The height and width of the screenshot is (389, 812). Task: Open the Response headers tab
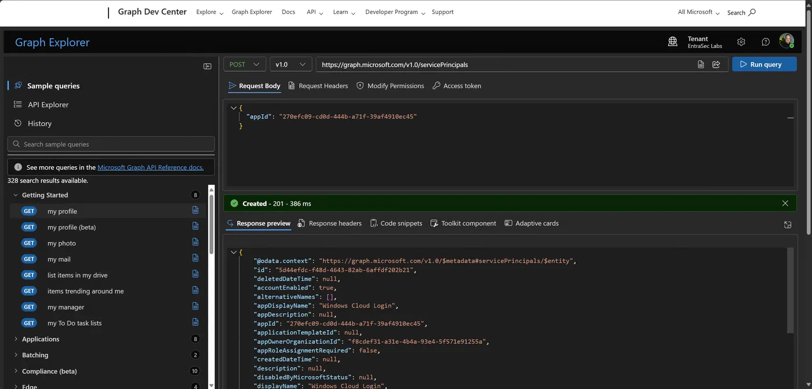point(329,223)
